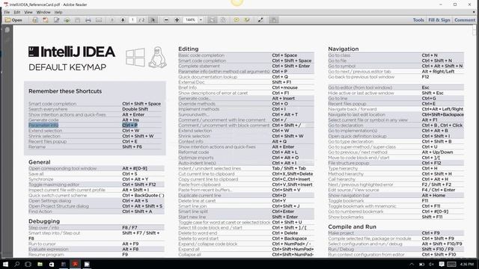Viewport: 479px width, 269px height.
Task: Click the 'Remember these Shortcuts' heading
Action: coord(65,91)
